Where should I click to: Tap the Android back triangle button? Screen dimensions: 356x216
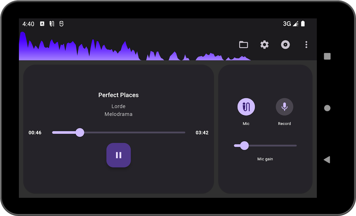327,160
